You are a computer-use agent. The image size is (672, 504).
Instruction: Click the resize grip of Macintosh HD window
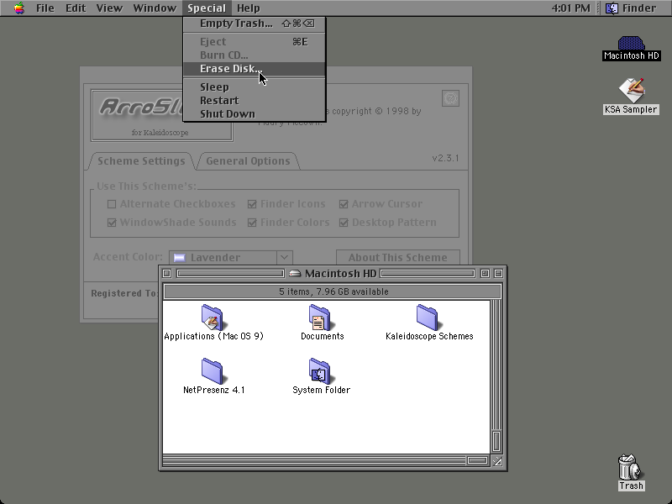tap(497, 461)
